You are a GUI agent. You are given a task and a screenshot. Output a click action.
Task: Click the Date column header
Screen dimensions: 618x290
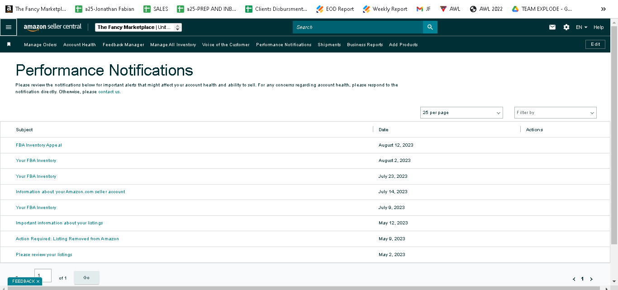pyautogui.click(x=384, y=130)
